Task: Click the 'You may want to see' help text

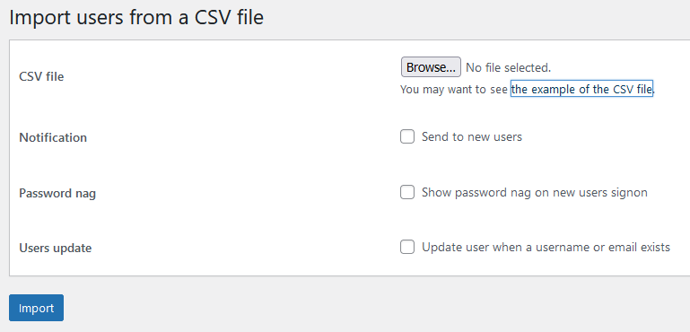Action: point(454,90)
